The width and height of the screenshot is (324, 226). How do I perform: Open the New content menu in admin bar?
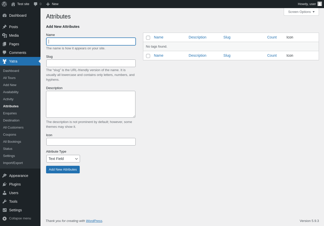coord(52,4)
